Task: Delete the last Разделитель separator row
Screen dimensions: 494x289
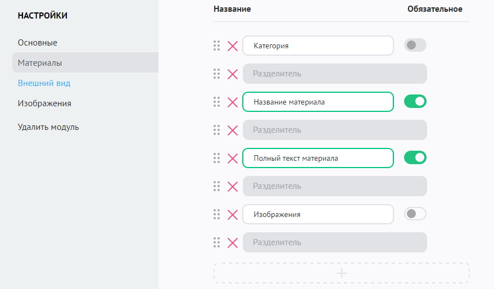Action: (233, 243)
